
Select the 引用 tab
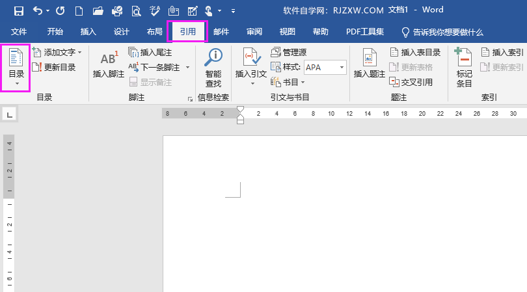(187, 32)
